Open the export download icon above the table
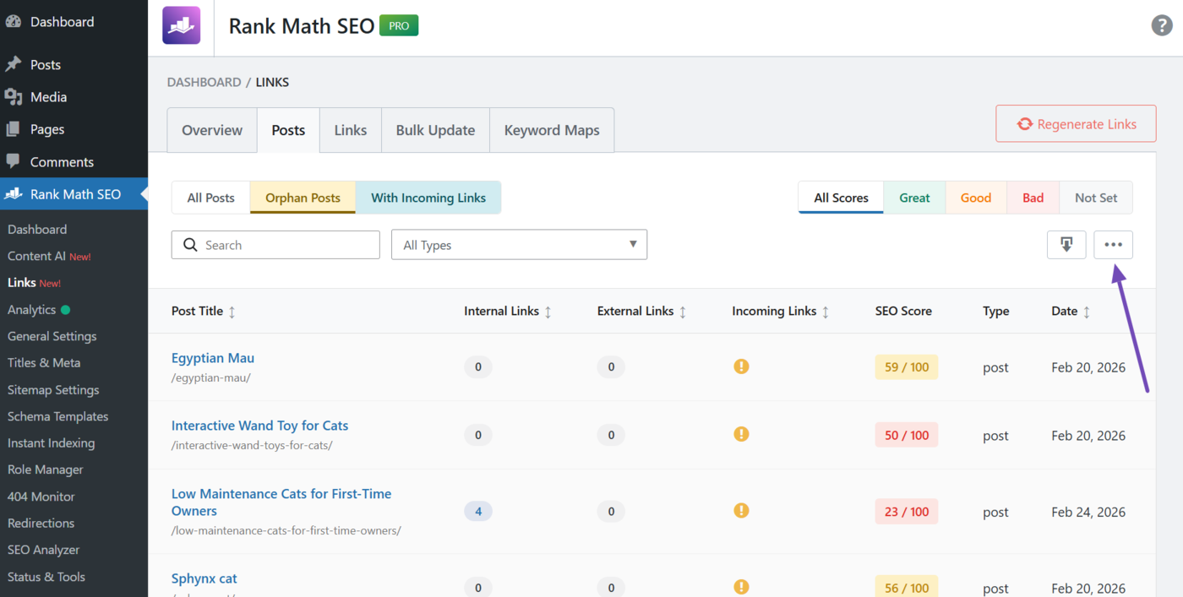This screenshot has width=1183, height=597. pyautogui.click(x=1066, y=244)
